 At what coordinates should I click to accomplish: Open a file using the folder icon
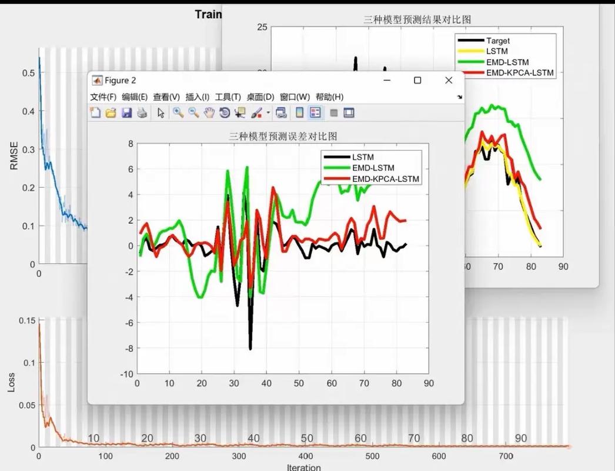coord(111,112)
